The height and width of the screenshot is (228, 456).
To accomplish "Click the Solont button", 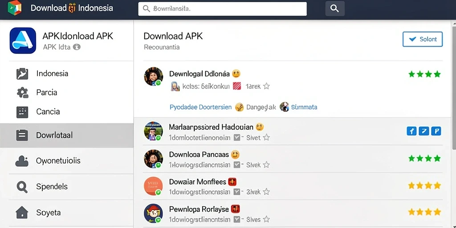I will [423, 39].
